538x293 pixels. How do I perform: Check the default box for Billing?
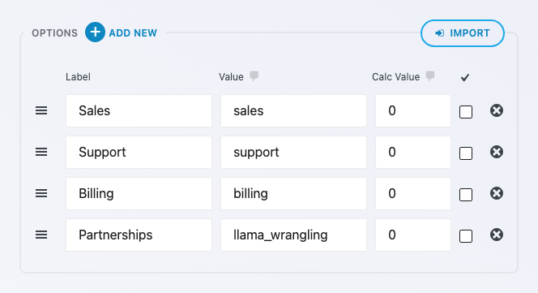point(466,195)
